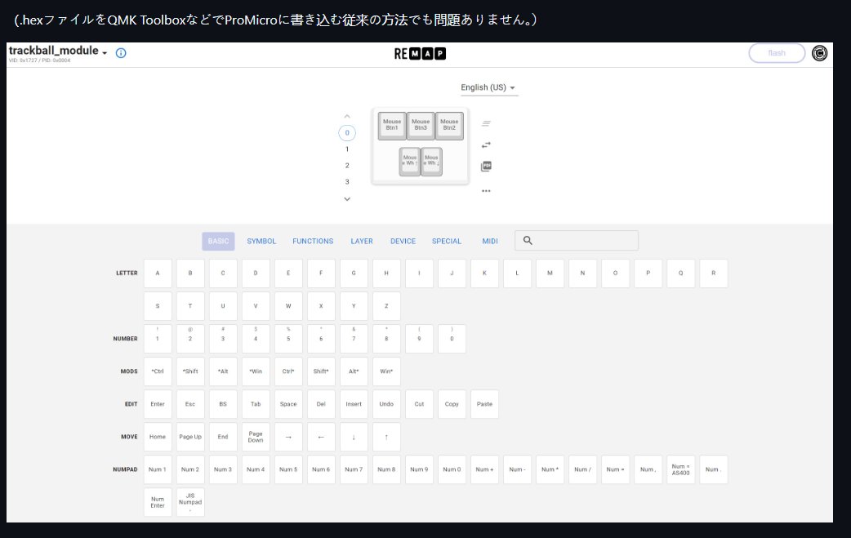This screenshot has height=538, width=851.
Task: Pick the Num + keycode
Action: (x=484, y=469)
